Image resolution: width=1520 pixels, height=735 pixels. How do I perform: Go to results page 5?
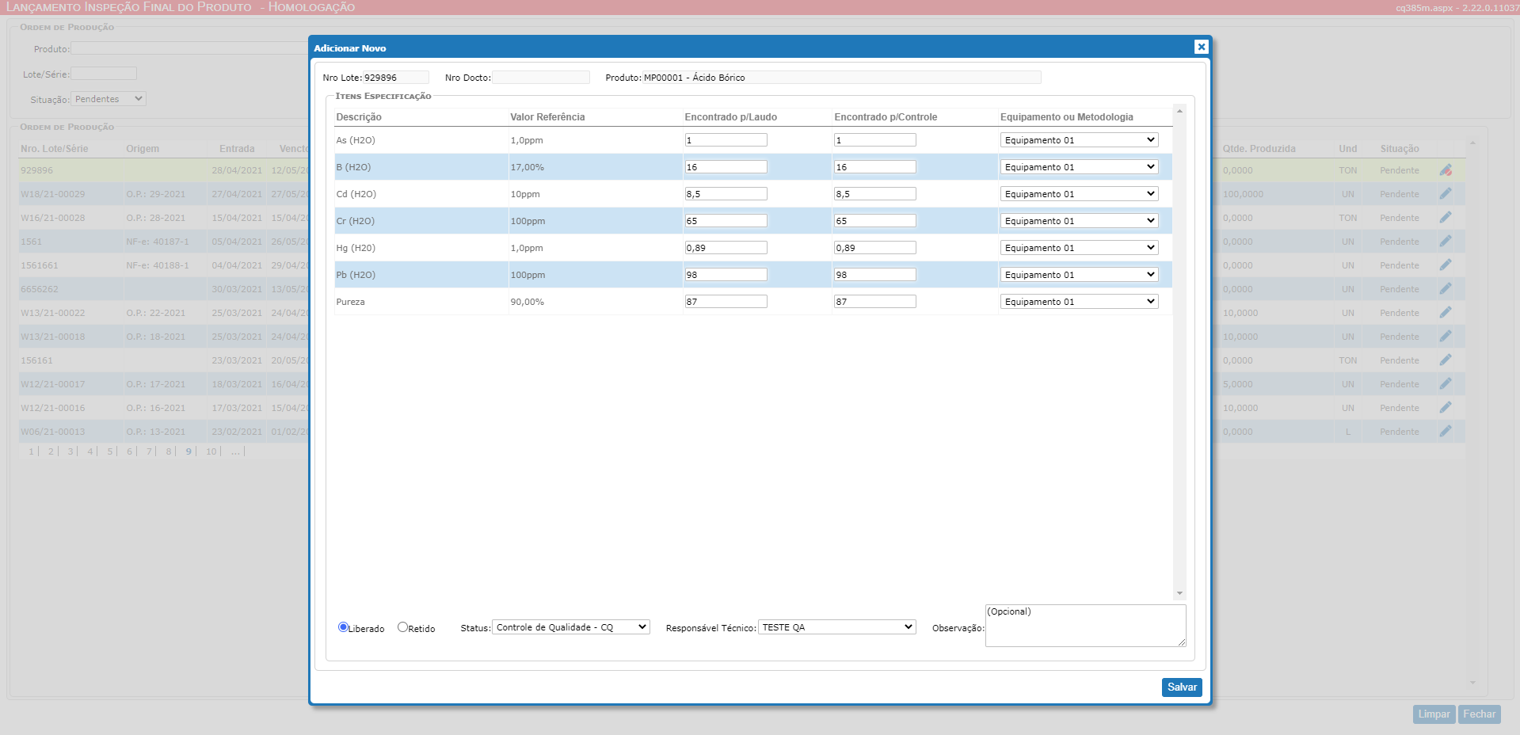[110, 451]
